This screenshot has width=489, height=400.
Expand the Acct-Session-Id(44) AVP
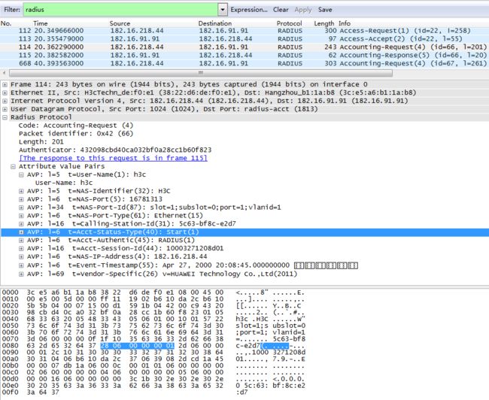(x=21, y=248)
